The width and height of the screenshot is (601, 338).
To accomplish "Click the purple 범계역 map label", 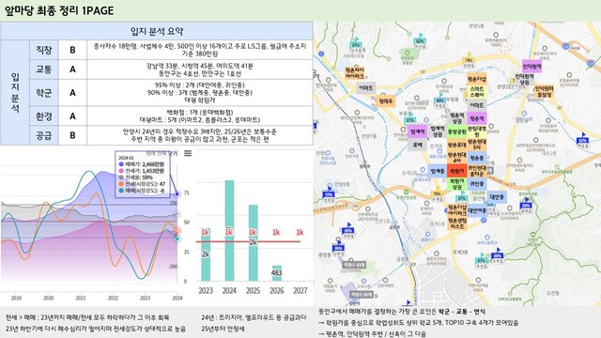I will [x=417, y=131].
